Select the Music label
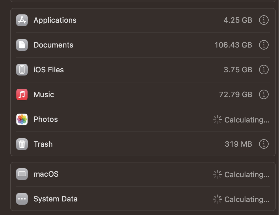The height and width of the screenshot is (215, 279). point(44,95)
